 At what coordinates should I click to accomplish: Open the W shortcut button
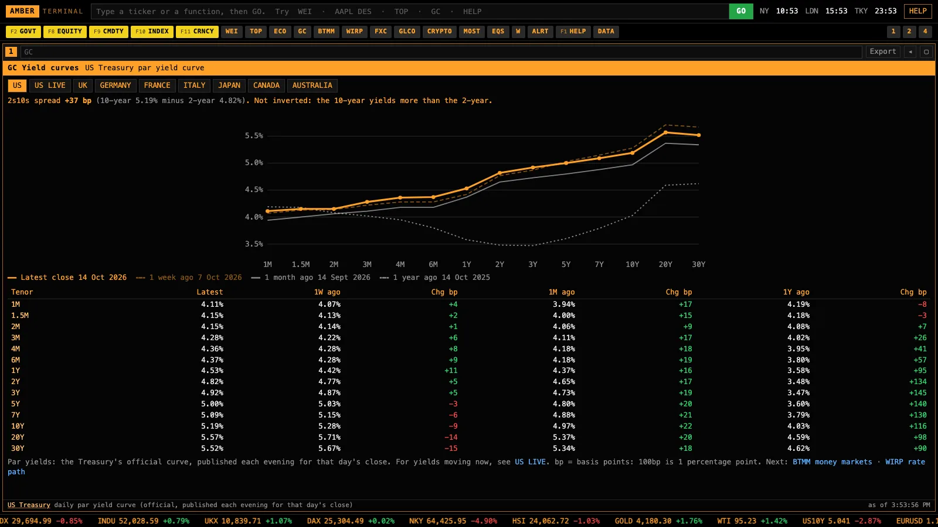click(518, 32)
